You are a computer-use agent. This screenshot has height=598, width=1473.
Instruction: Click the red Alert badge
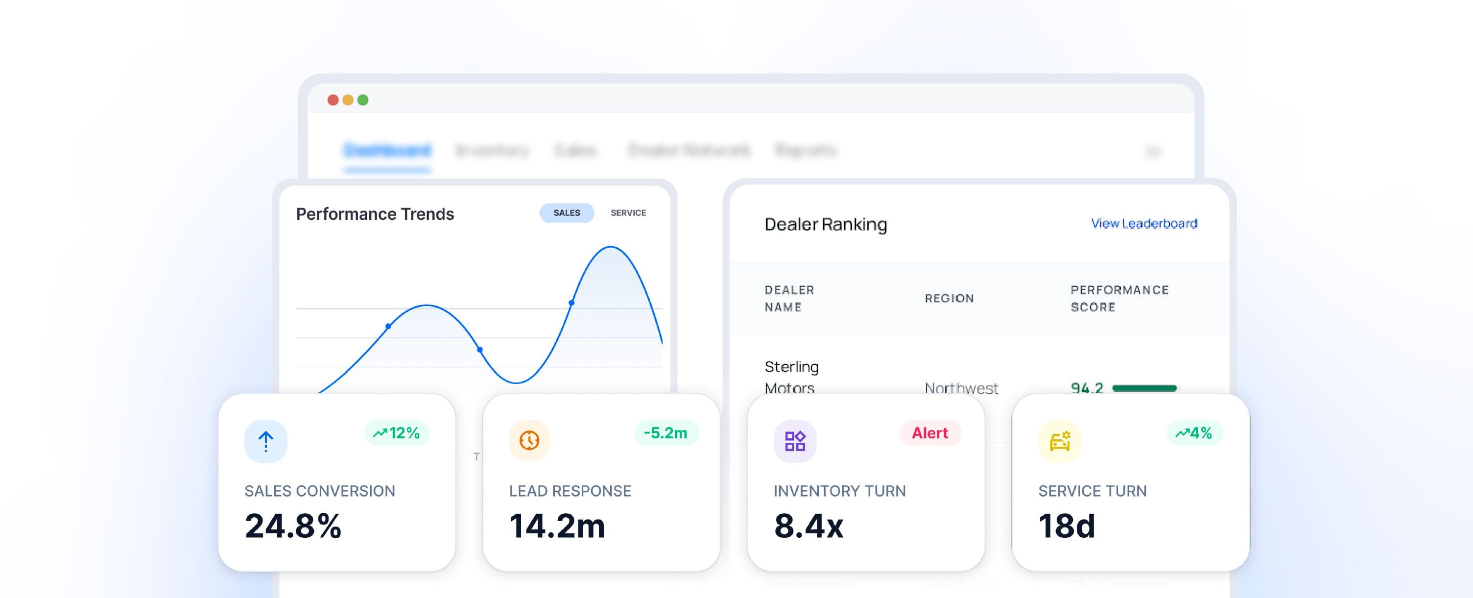930,433
